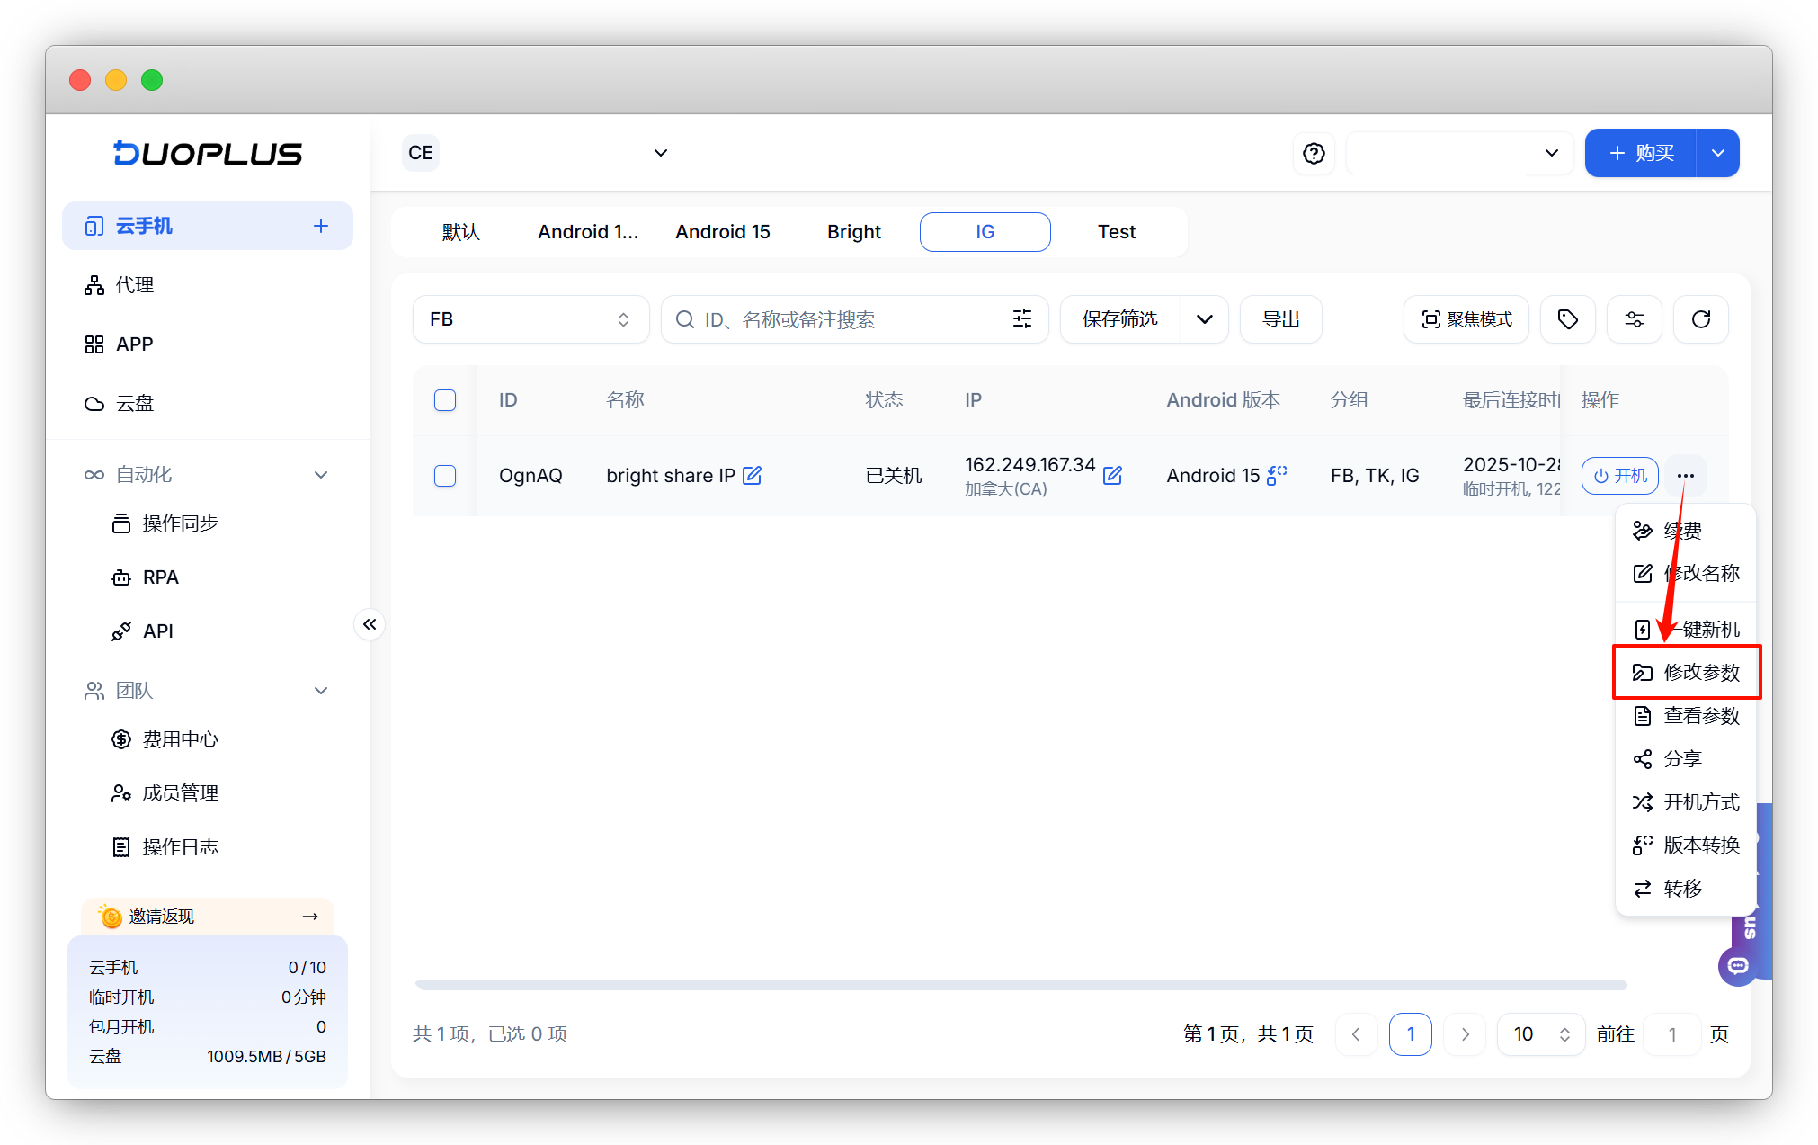Collapse the sidebar with double-arrow button
The height and width of the screenshot is (1145, 1818).
370,624
